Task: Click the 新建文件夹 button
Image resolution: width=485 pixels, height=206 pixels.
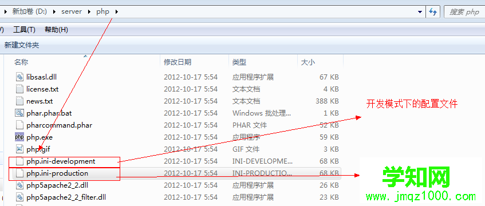Action: pos(22,45)
